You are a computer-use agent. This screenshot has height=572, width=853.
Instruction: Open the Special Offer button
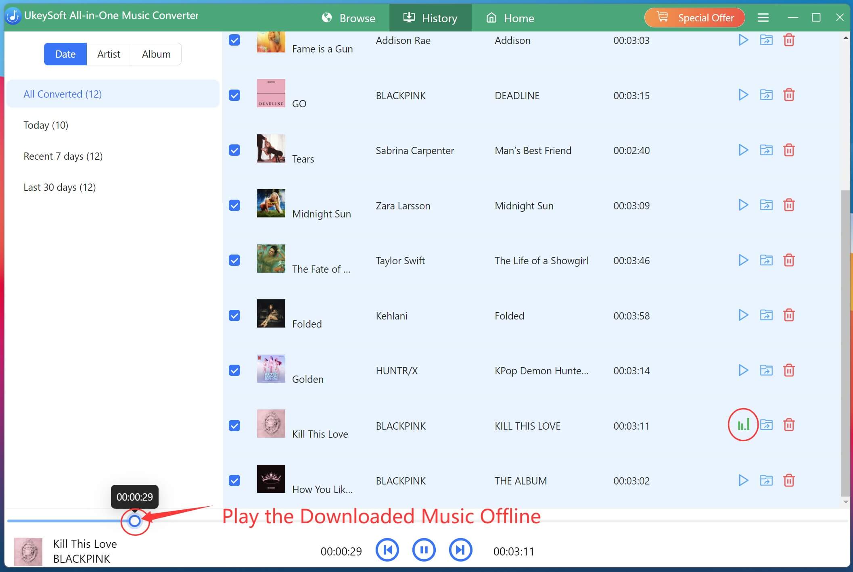point(694,18)
